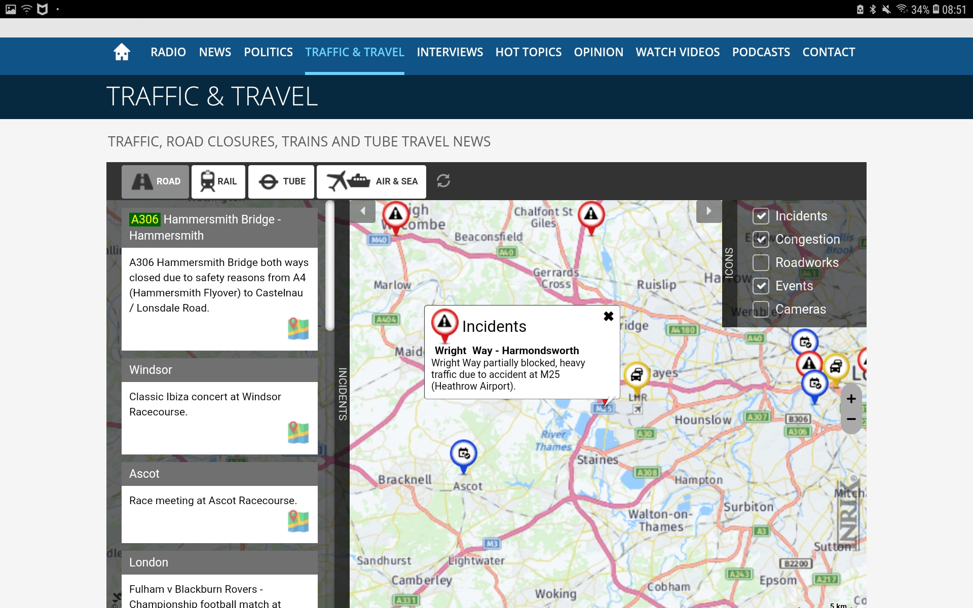Select the A306 Hammersmith Bridge heading
The height and width of the screenshot is (608, 973).
pos(219,227)
